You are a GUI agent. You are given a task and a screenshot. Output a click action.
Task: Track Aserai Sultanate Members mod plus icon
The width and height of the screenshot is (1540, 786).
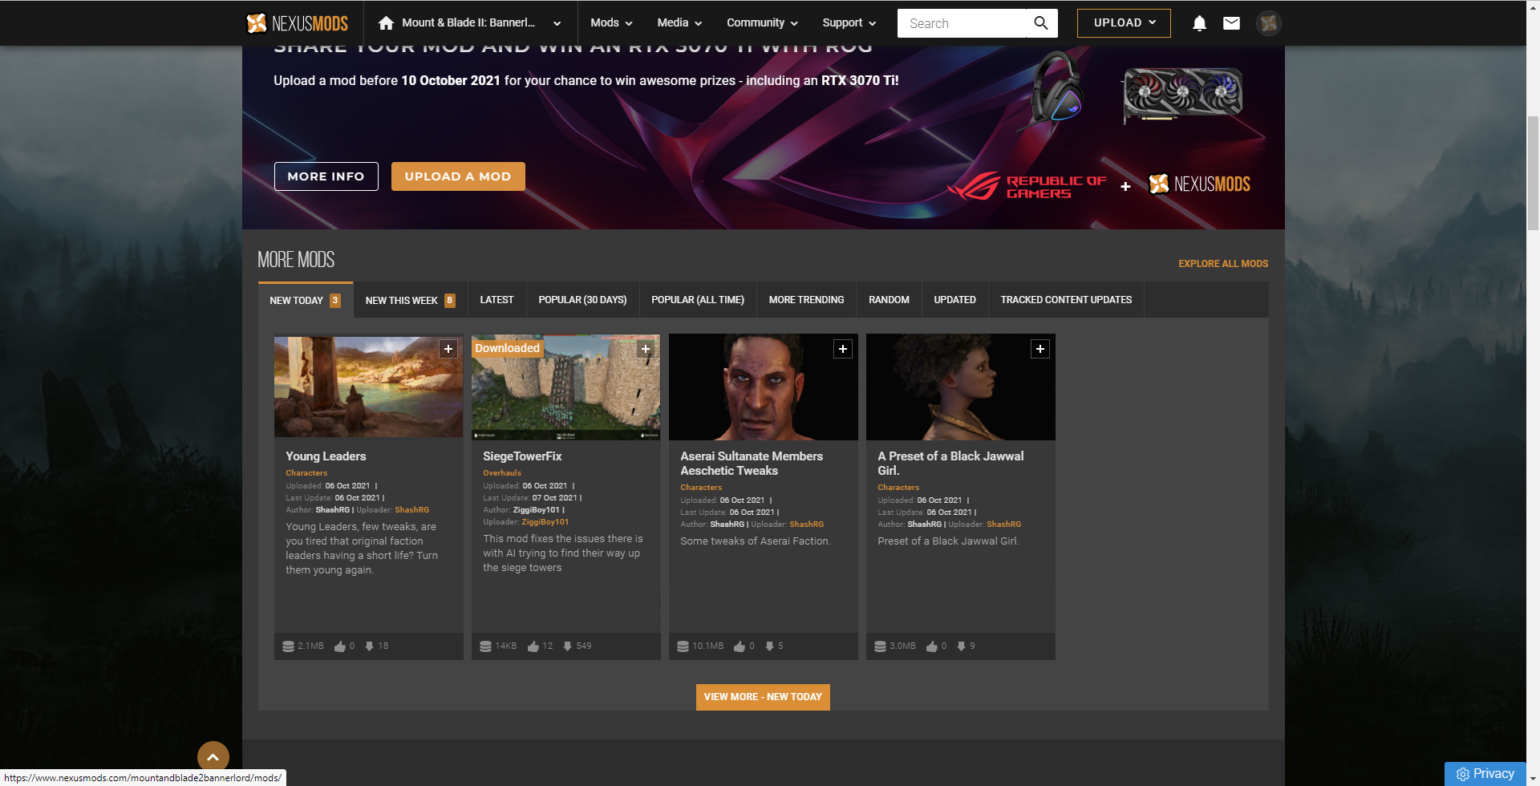843,349
